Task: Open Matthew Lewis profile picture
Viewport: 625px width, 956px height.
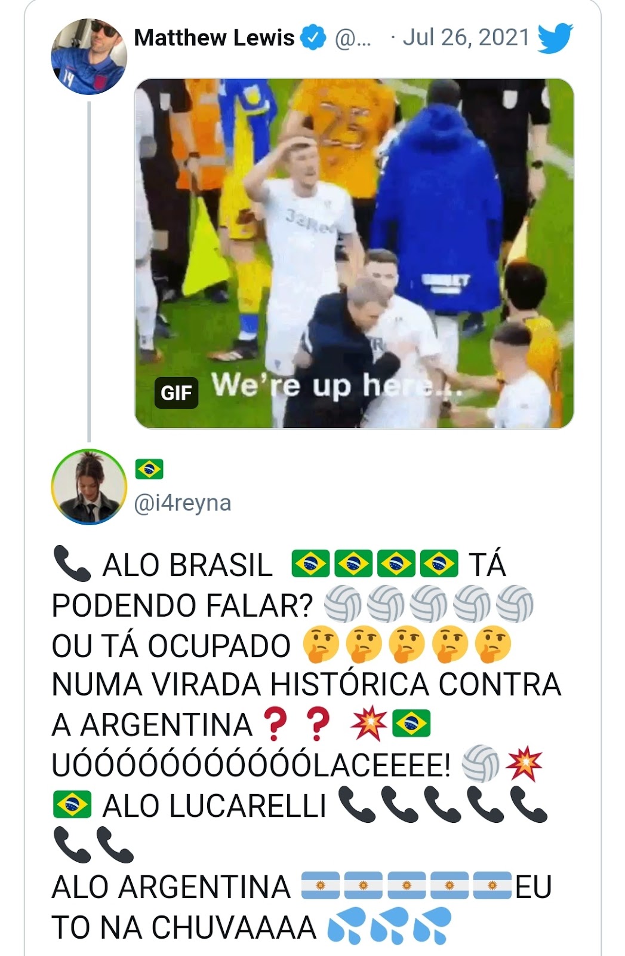Action: [90, 56]
